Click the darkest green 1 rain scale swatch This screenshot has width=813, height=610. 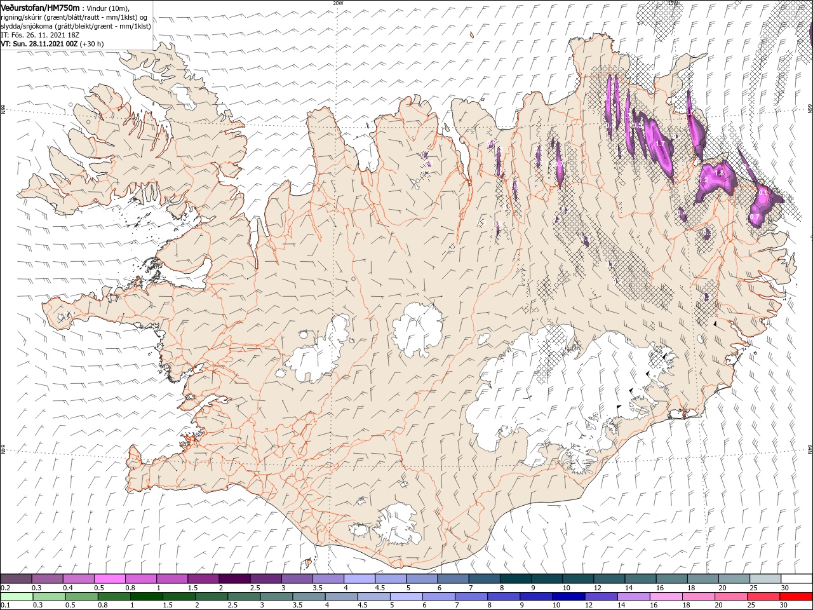pos(147,597)
